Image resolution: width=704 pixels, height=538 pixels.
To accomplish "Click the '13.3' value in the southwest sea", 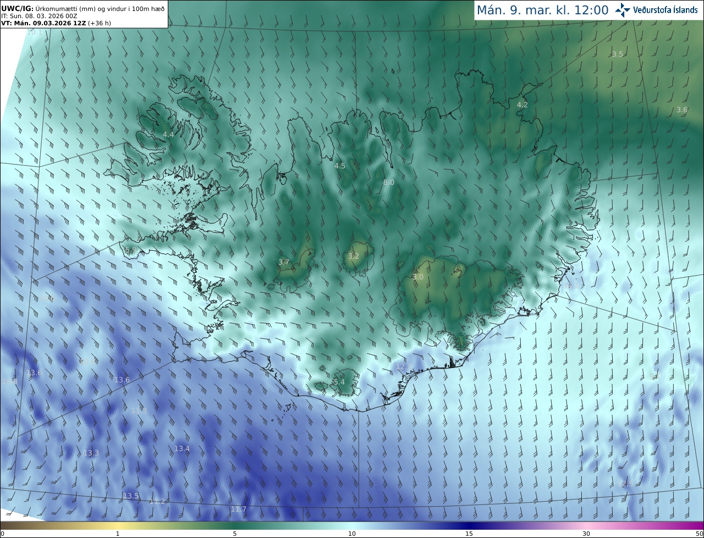I will click(x=91, y=453).
